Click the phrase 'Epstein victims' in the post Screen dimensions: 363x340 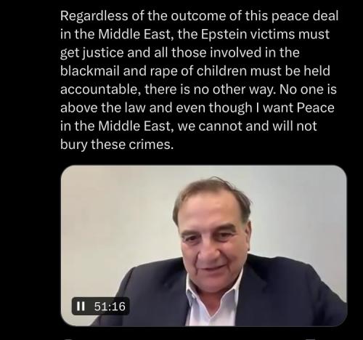tap(248, 34)
